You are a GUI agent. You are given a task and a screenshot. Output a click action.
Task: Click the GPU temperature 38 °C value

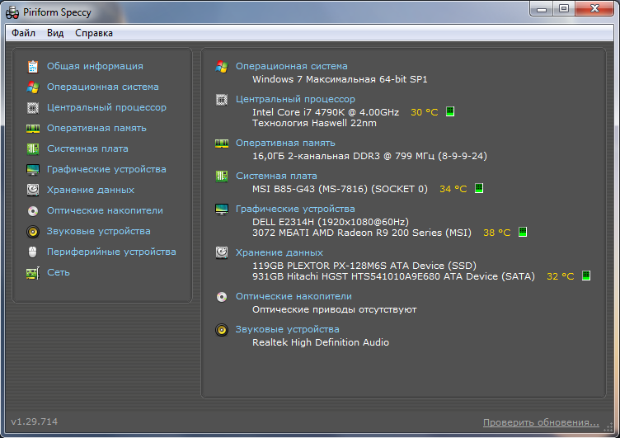497,233
